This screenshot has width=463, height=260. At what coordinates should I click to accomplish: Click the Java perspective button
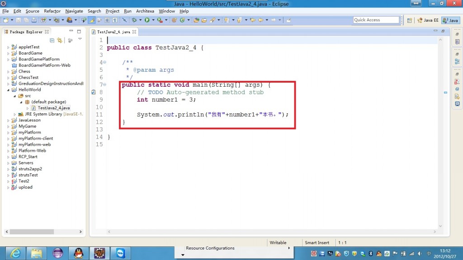click(450, 20)
